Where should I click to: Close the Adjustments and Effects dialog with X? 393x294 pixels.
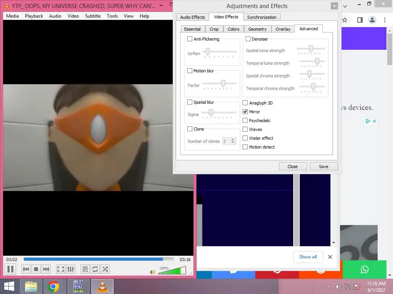point(334,6)
